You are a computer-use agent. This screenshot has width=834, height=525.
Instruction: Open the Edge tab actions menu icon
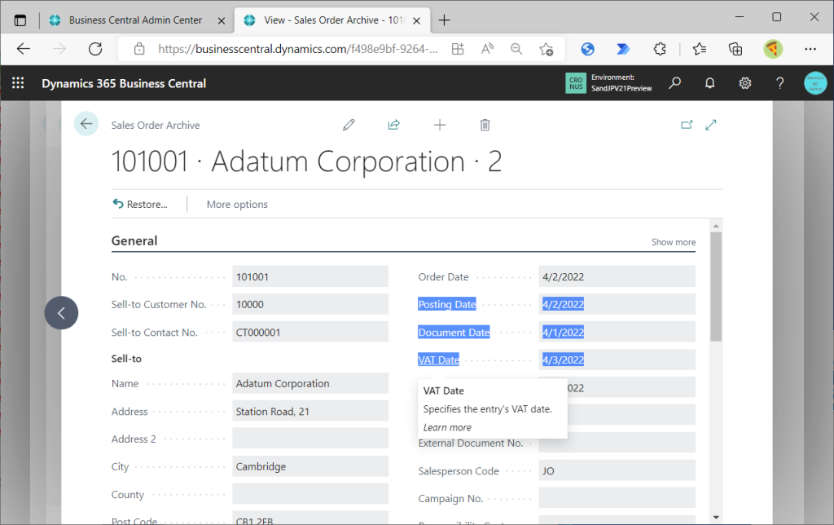point(20,20)
